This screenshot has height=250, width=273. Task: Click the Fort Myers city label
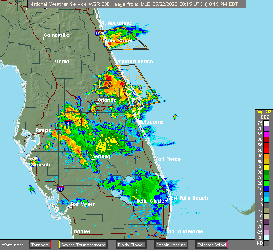coord(83,204)
